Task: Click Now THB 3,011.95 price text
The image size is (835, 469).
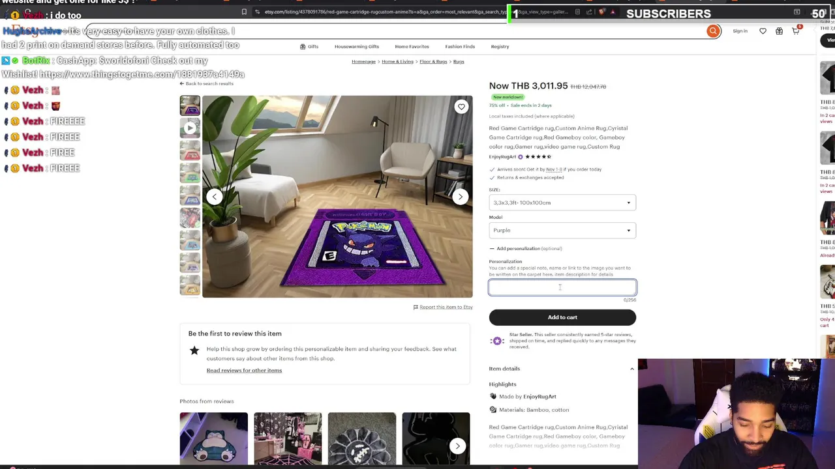Action: pyautogui.click(x=528, y=86)
